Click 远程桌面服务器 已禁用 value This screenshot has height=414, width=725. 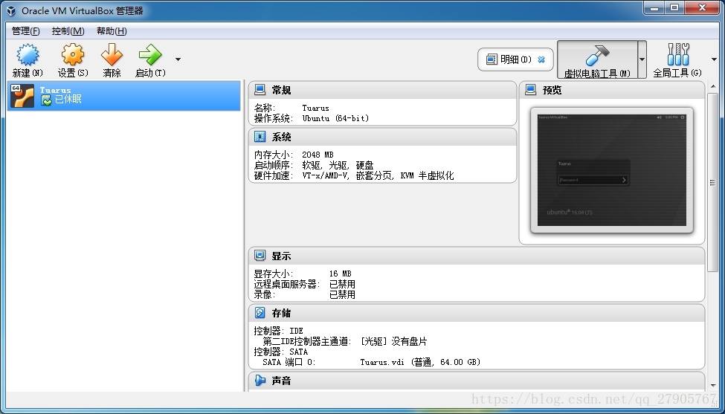[342, 284]
